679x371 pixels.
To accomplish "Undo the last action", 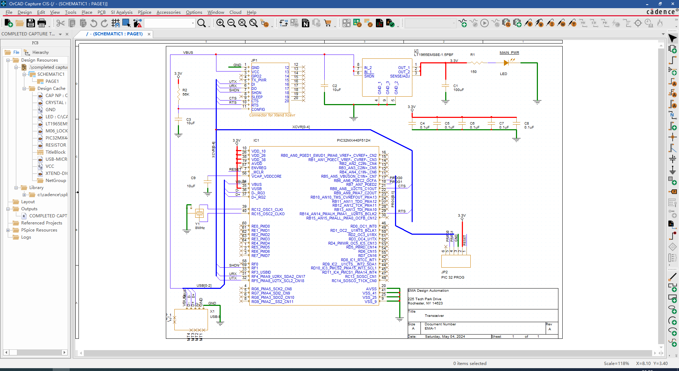I will [93, 23].
